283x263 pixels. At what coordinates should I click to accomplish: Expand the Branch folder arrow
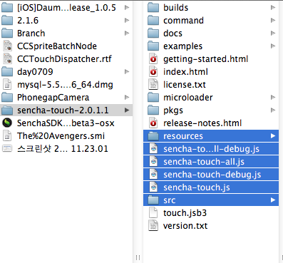tap(127, 33)
